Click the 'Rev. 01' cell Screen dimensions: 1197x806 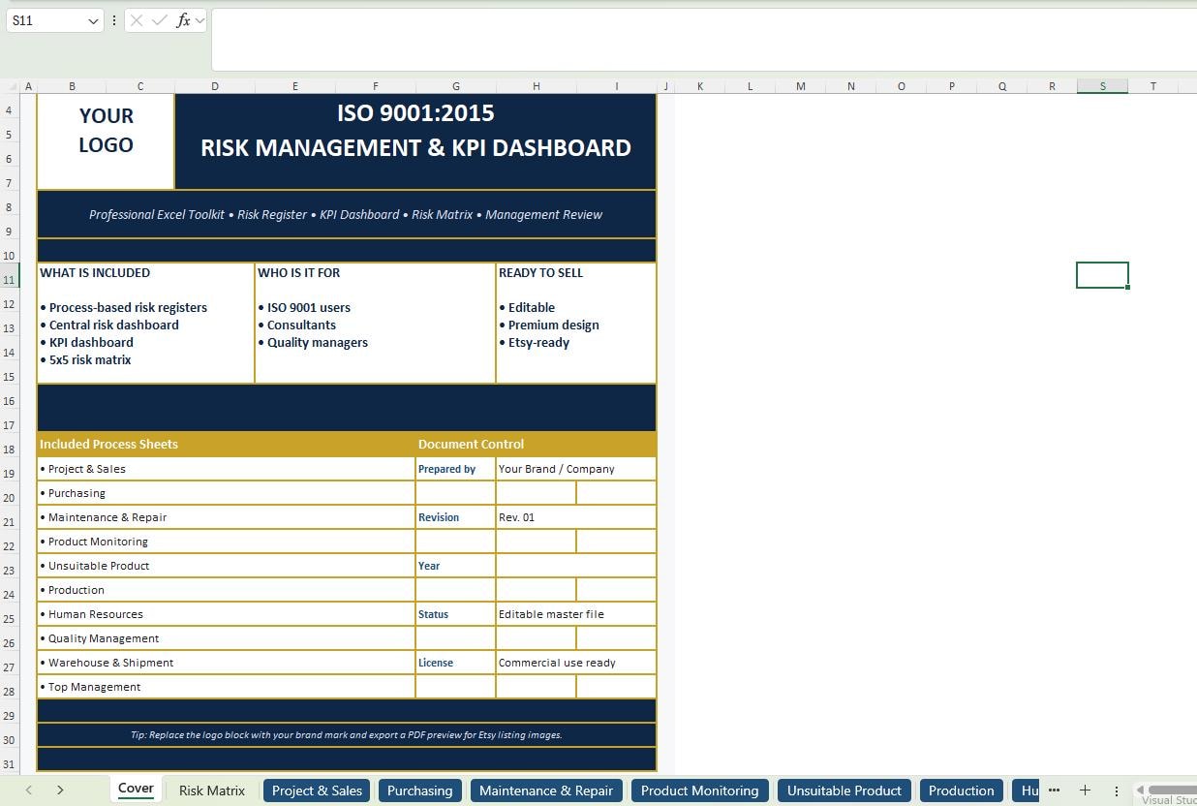pyautogui.click(x=575, y=517)
